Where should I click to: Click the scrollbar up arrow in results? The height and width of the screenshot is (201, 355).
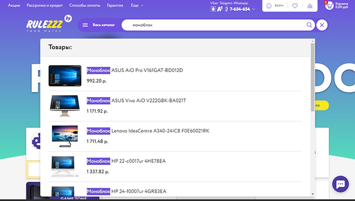click(313, 41)
